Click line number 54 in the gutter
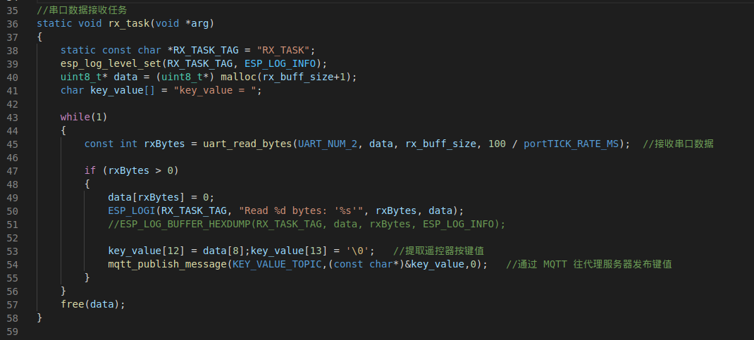 (11, 264)
